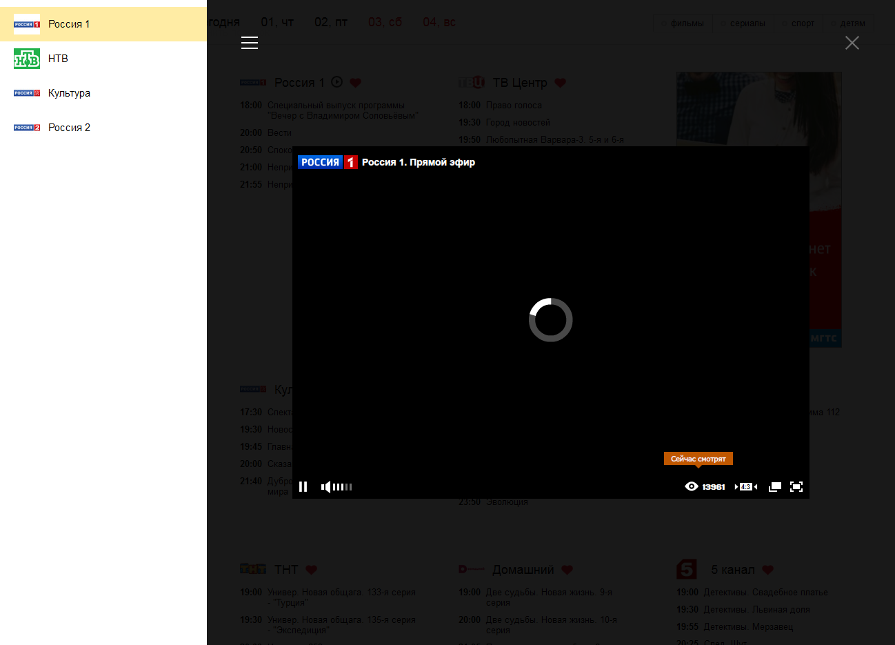Select the 02, пт date tab

pos(330,21)
